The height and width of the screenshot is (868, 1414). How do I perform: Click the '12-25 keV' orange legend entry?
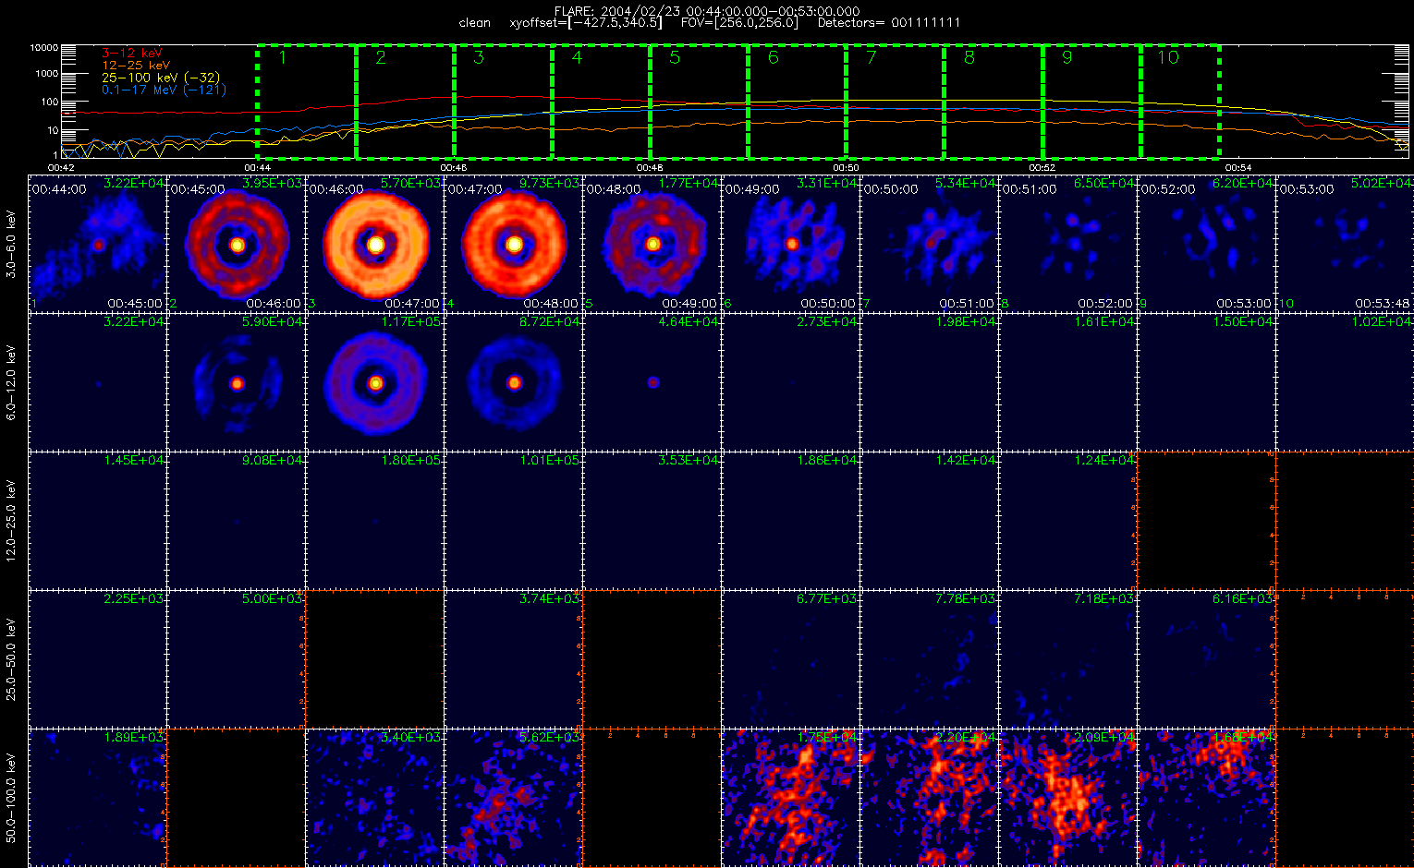pos(135,66)
